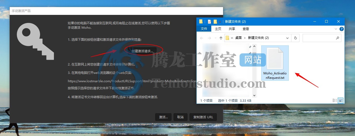The width and height of the screenshot is (355, 136).
Task: Click the search magnifier icon
Action: click(x=337, y=38)
